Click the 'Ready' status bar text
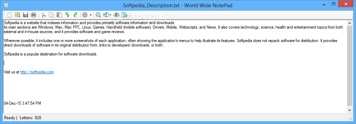This screenshot has height=124, width=356. (10, 118)
